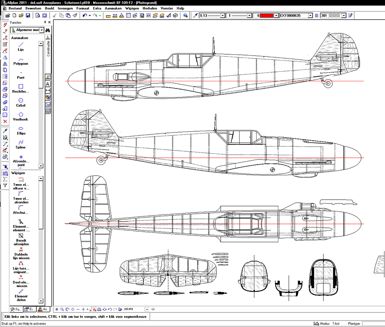Switch to the Ei... properties tab
This screenshot has height=327, width=385.
click(x=30, y=309)
